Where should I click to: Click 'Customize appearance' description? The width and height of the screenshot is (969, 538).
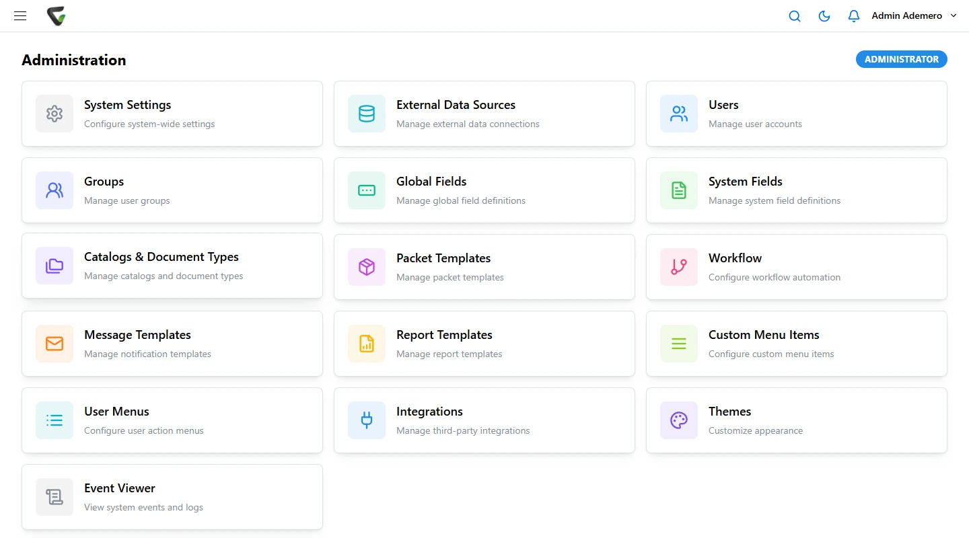click(x=756, y=430)
